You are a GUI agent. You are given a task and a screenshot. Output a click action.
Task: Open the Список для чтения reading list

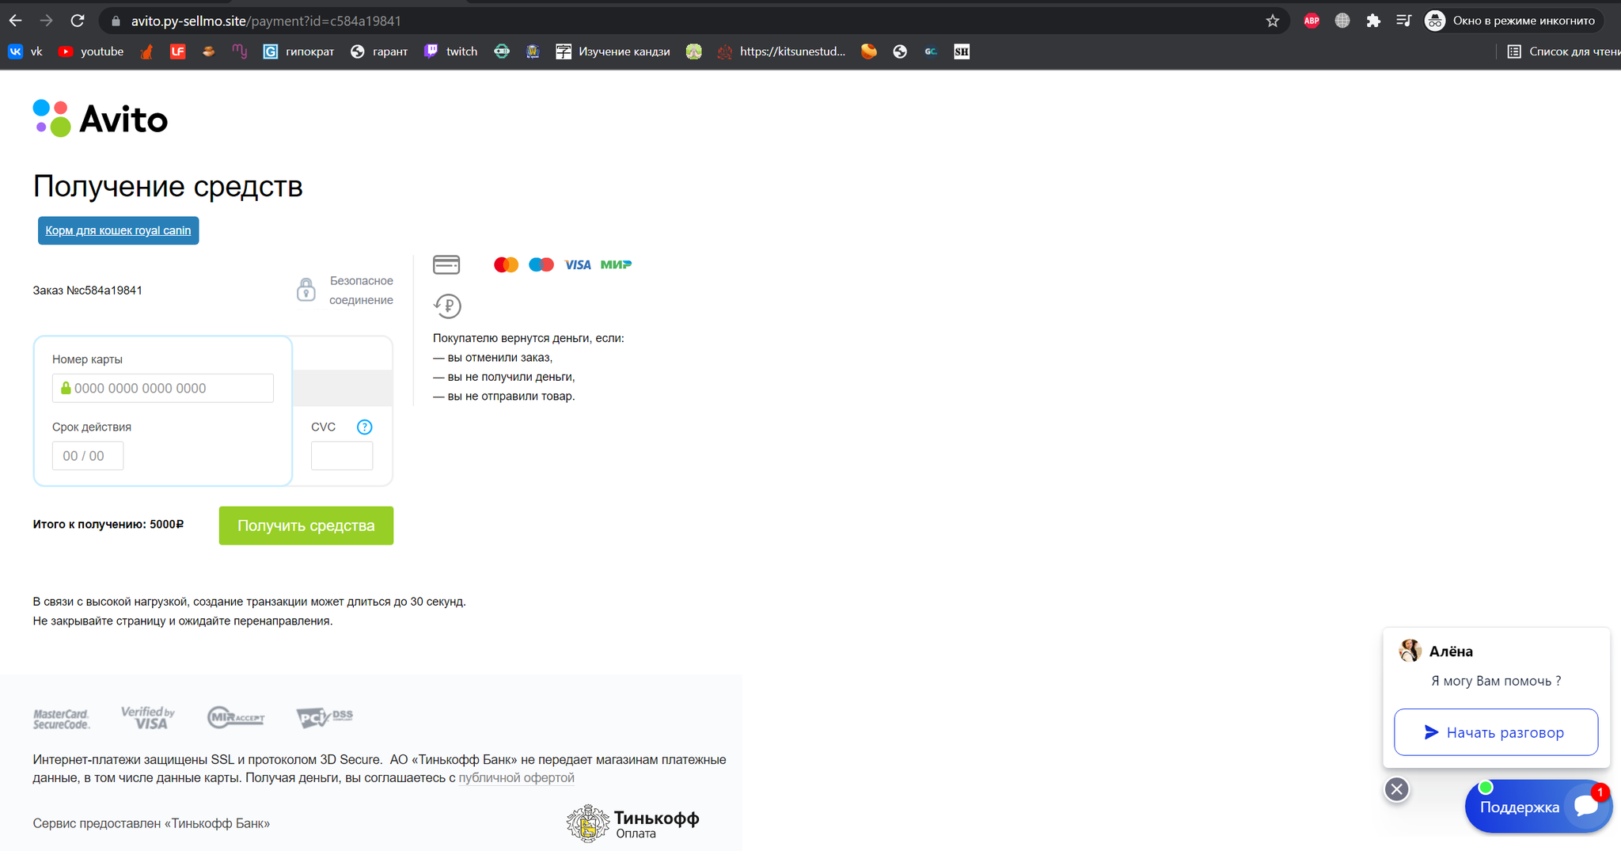pos(1563,51)
